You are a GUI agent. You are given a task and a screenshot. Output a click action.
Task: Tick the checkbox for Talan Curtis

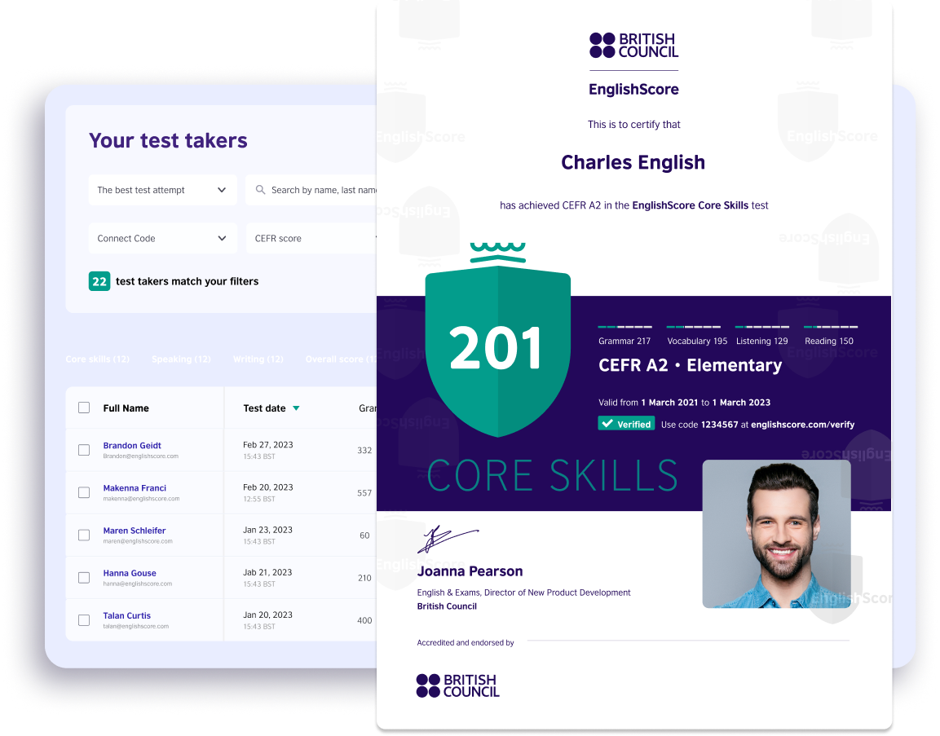(84, 620)
